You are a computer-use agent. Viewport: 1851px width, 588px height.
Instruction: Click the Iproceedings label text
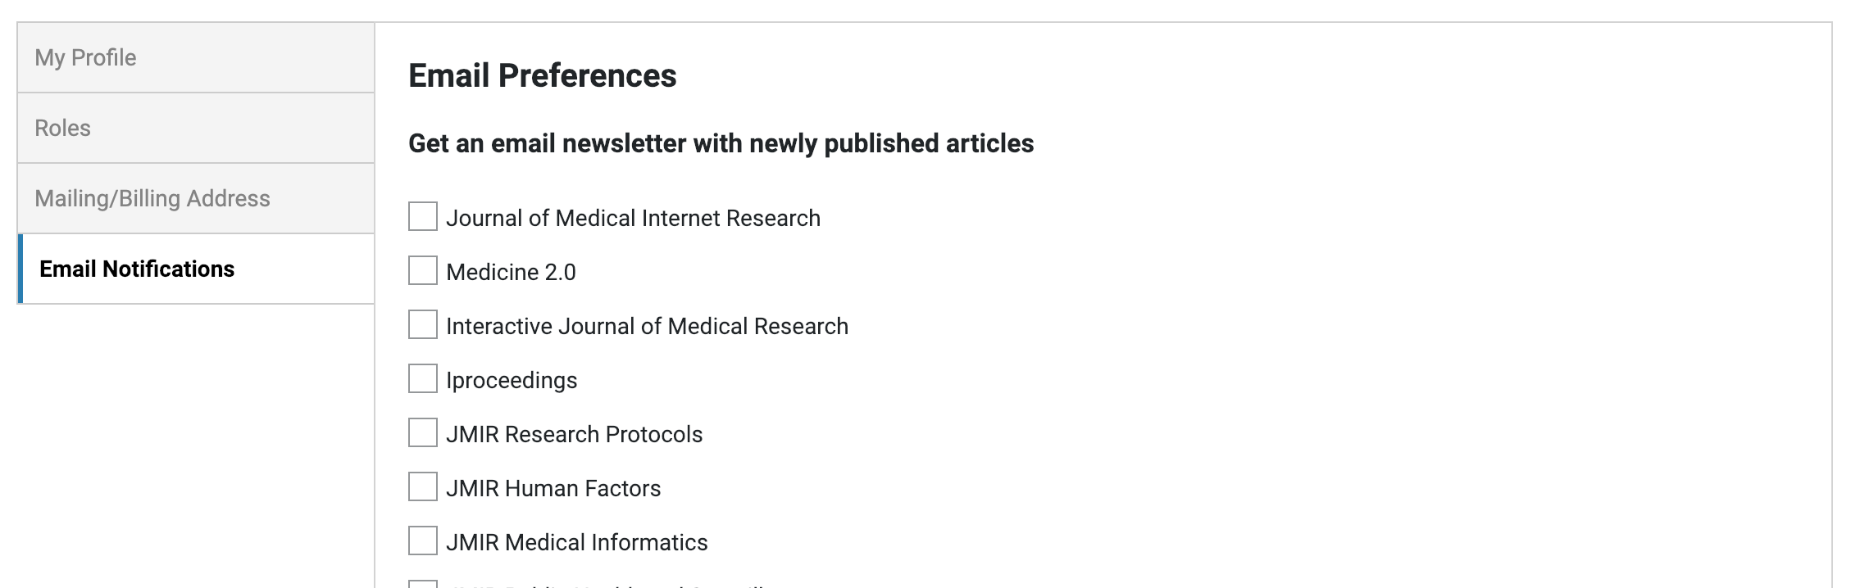(x=512, y=380)
